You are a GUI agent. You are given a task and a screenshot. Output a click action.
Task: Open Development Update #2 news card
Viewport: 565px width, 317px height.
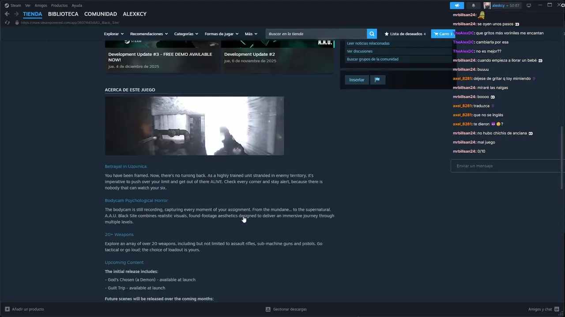click(277, 57)
